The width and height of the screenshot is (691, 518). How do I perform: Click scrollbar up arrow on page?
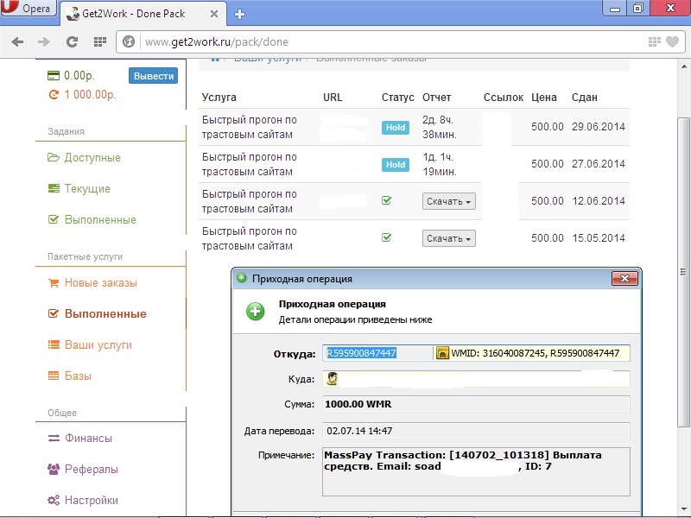[683, 66]
